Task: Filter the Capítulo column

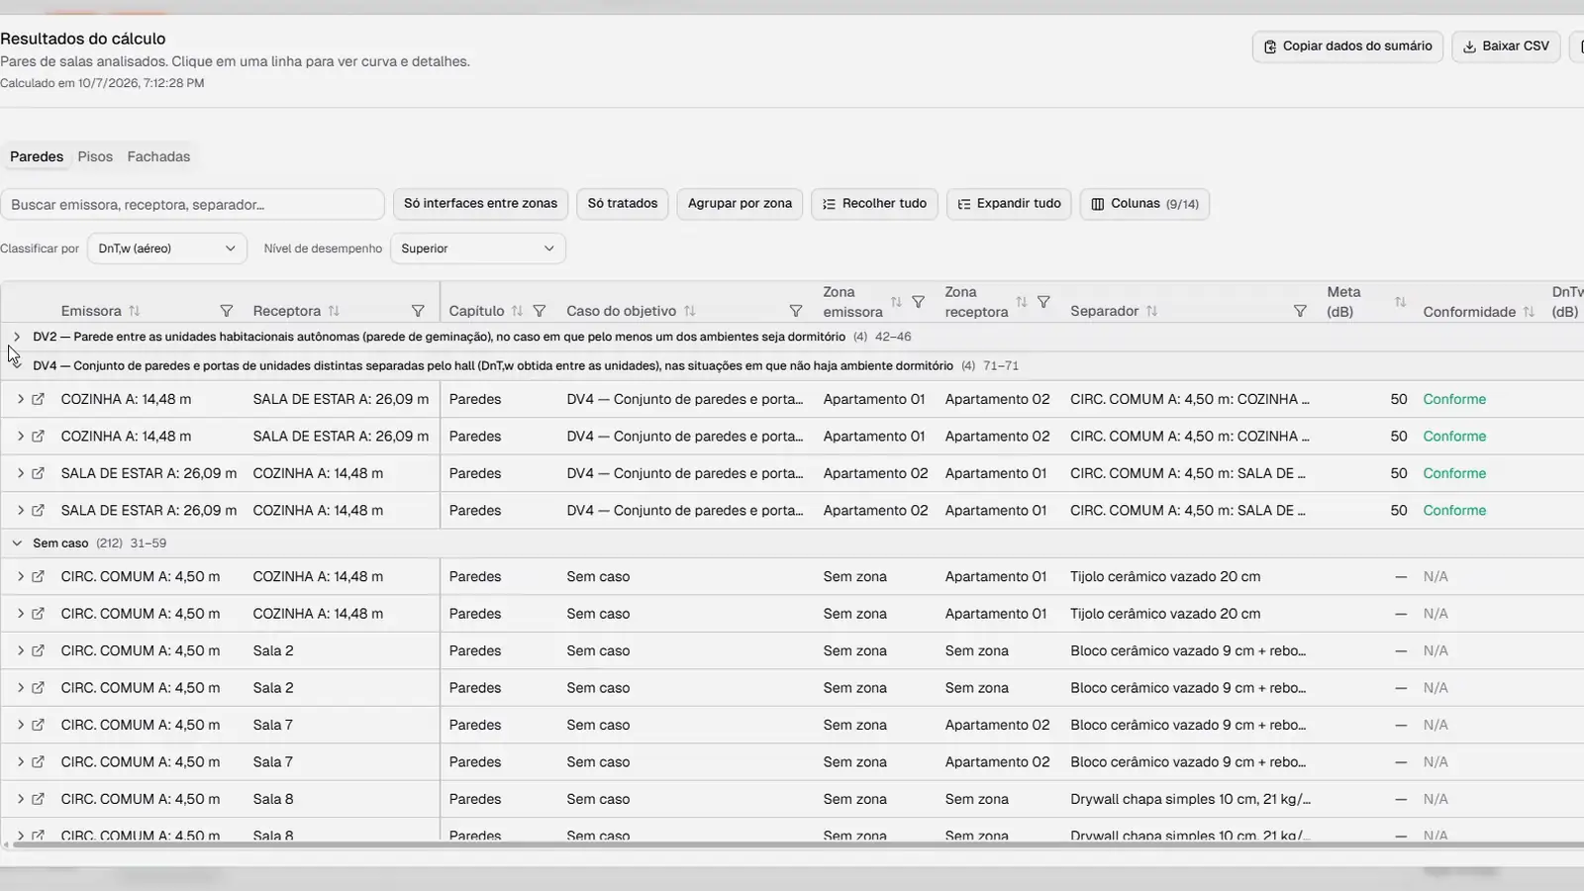Action: (x=540, y=311)
